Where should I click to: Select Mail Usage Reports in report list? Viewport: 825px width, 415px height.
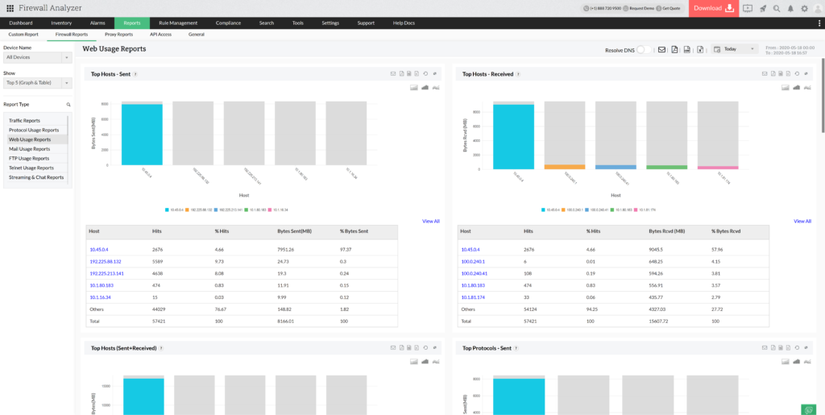pyautogui.click(x=29, y=149)
